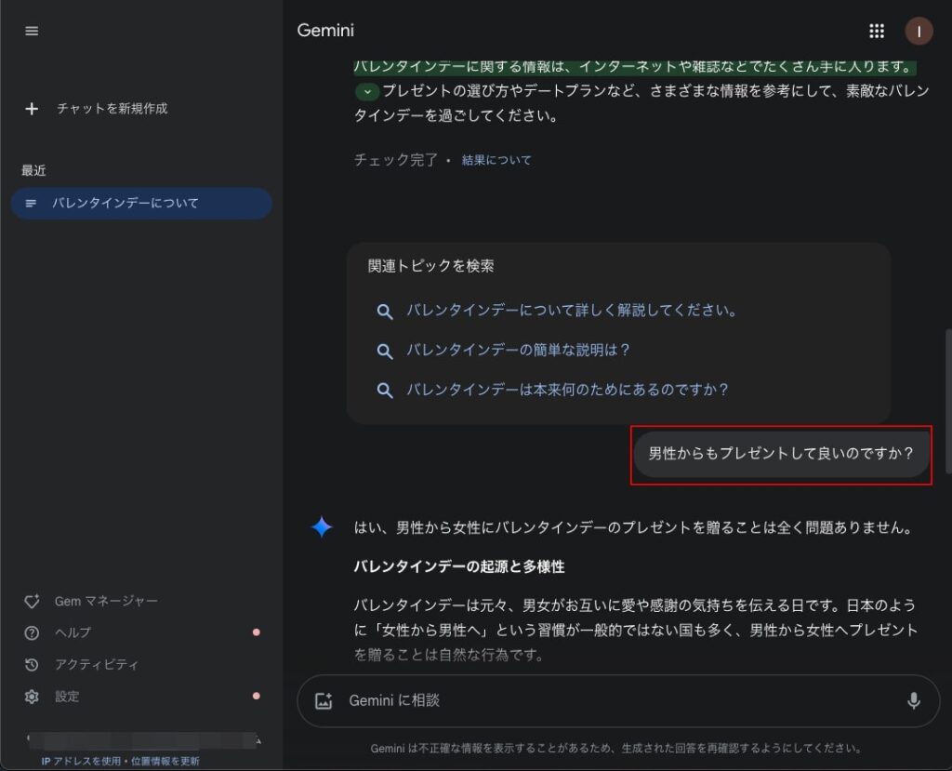Search バレンタインデーの簡単な説明は？
Screen dimensions: 952x771
click(518, 351)
